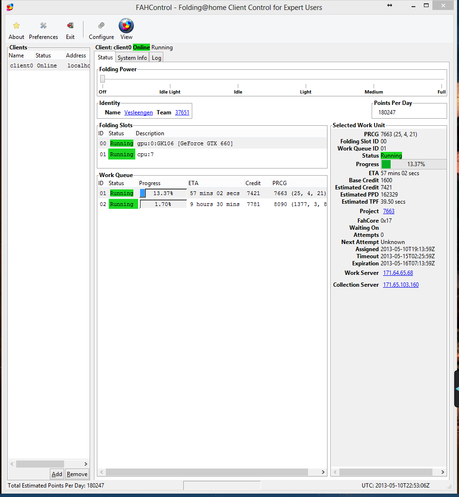Open team 37651 link

click(x=182, y=113)
